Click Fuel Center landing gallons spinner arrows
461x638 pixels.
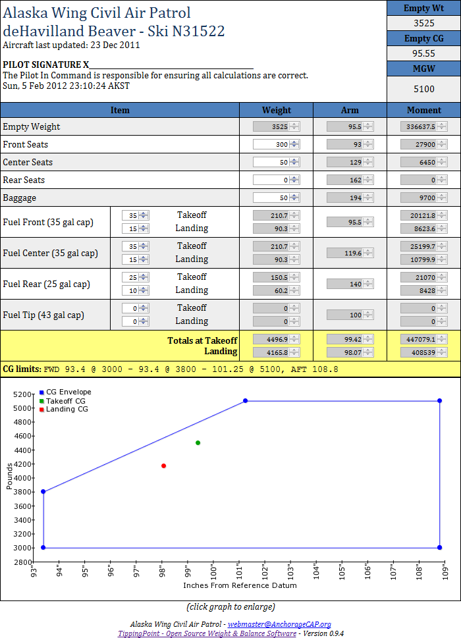pos(144,259)
